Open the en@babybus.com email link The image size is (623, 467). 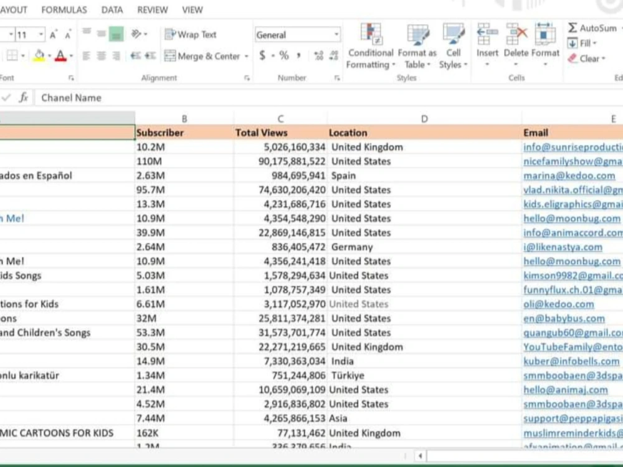[x=564, y=318]
